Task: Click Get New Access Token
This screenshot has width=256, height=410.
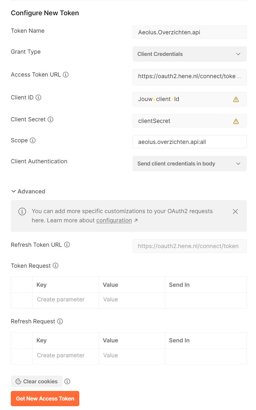Action: coord(45,399)
